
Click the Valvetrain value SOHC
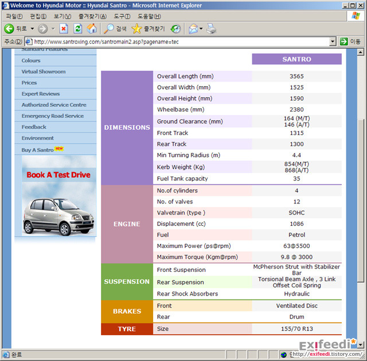(x=296, y=213)
